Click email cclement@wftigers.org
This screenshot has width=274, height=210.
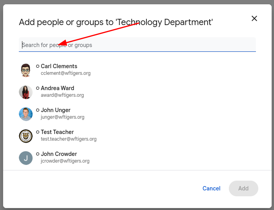pos(66,73)
